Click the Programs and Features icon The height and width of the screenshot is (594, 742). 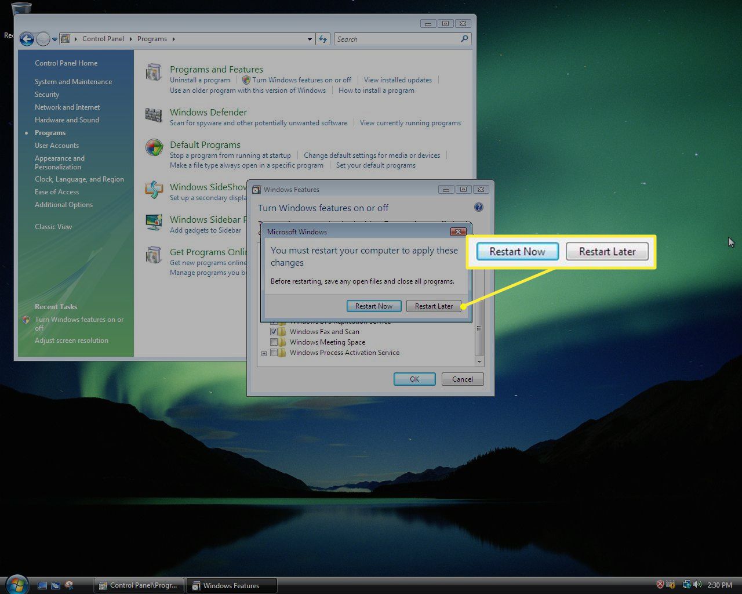point(154,73)
